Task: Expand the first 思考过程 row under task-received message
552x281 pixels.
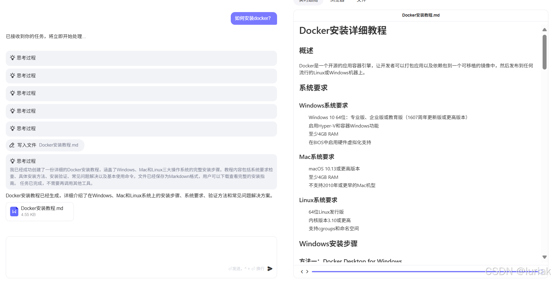Action: tap(141, 58)
